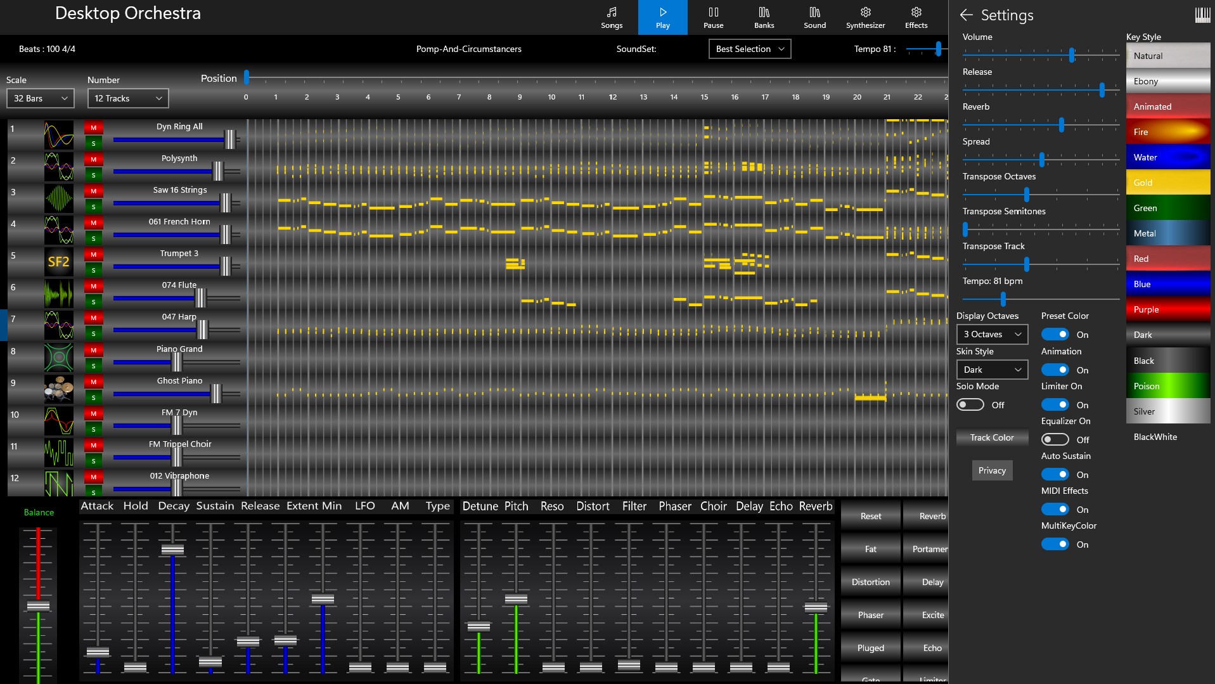Enable the Equalizer switch
The height and width of the screenshot is (684, 1215).
click(1054, 439)
